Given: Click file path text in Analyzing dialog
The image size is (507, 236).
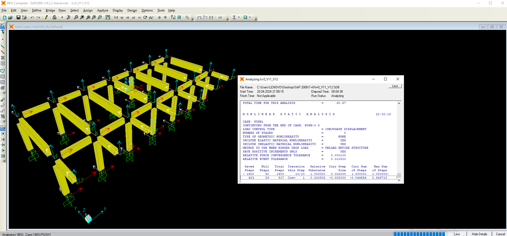Looking at the screenshot, I should 298,87.
